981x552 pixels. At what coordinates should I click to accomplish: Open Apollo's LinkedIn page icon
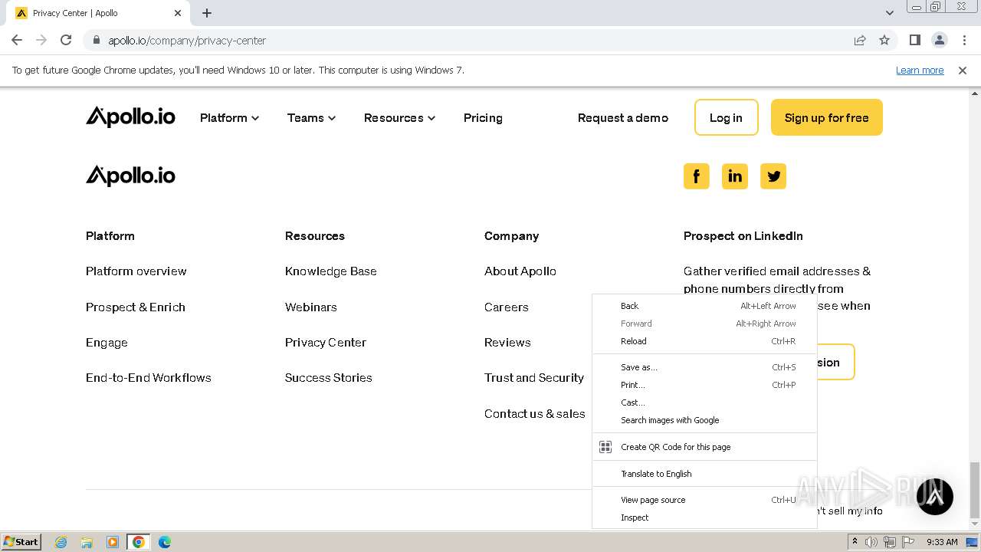[734, 176]
